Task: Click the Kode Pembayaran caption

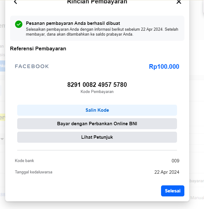Action: pyautogui.click(x=97, y=91)
